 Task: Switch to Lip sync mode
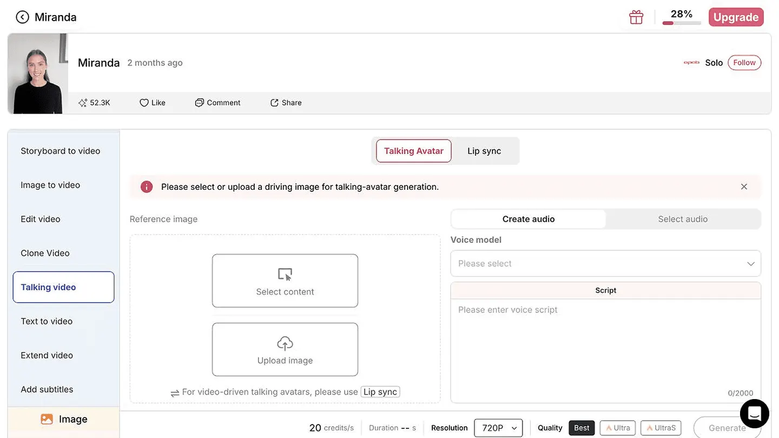(x=484, y=151)
